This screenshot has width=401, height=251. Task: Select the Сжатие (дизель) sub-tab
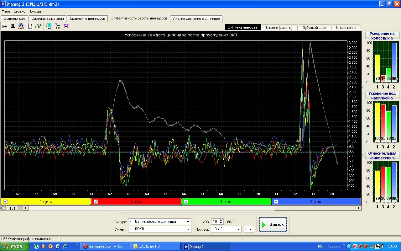click(x=279, y=28)
